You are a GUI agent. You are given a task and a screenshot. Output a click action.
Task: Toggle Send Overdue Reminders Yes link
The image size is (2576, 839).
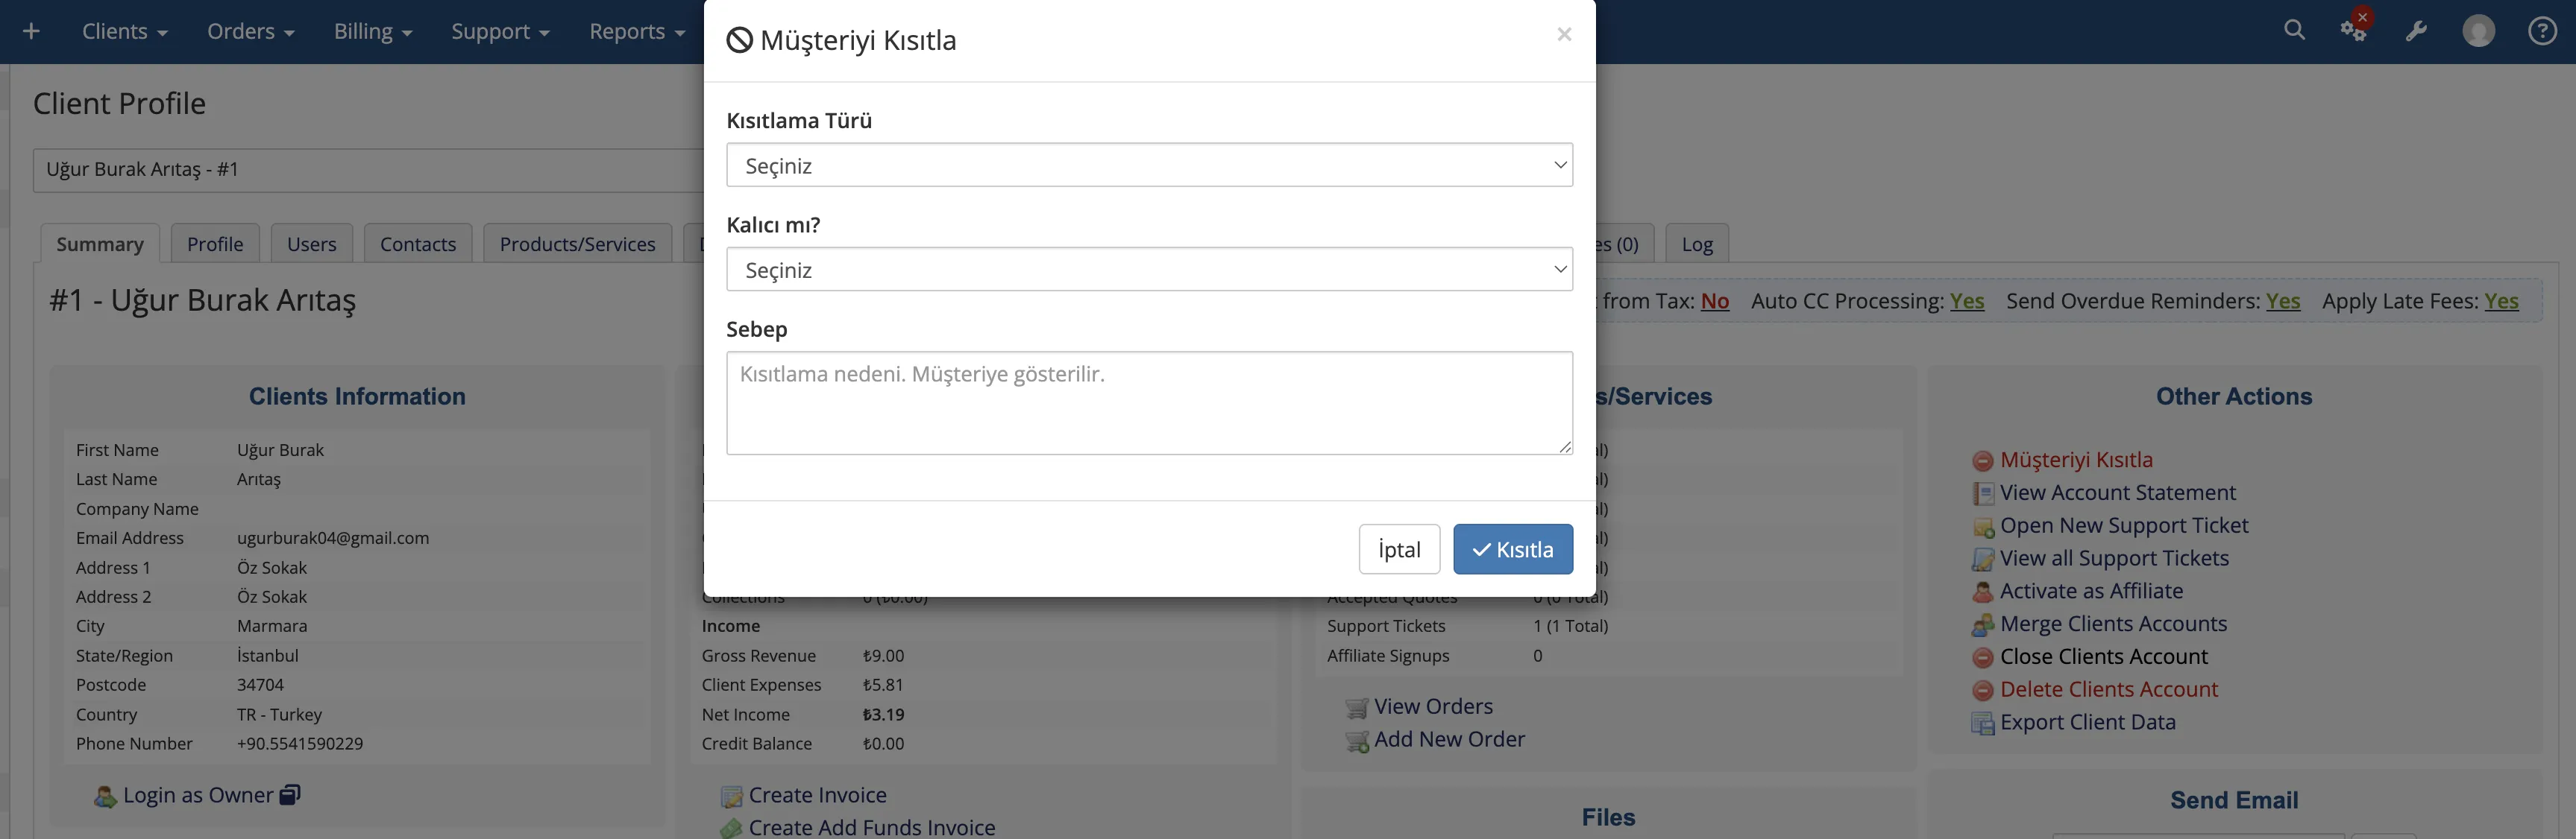(x=2283, y=300)
